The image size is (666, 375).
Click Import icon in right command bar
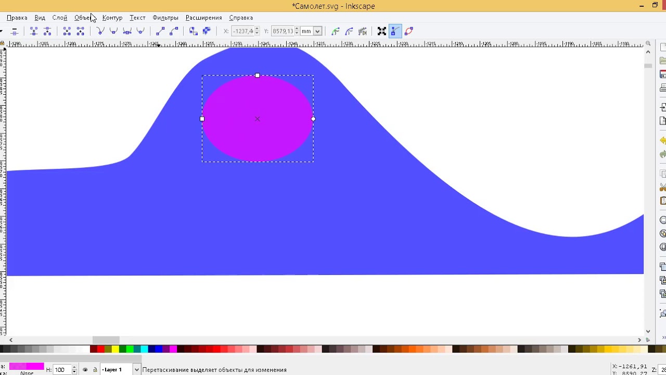click(663, 107)
